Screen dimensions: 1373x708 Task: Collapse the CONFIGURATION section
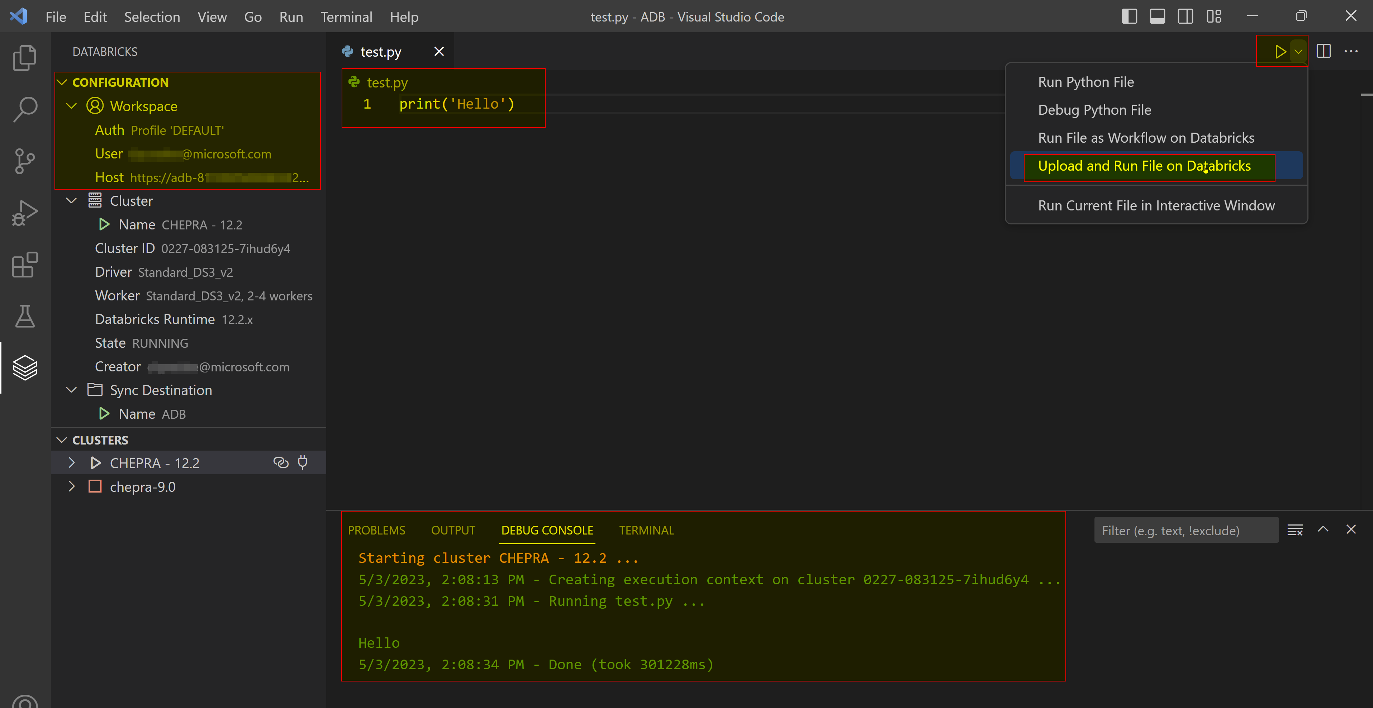coord(62,82)
